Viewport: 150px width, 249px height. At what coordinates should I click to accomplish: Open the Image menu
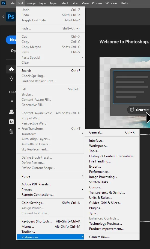click(x=31, y=3)
